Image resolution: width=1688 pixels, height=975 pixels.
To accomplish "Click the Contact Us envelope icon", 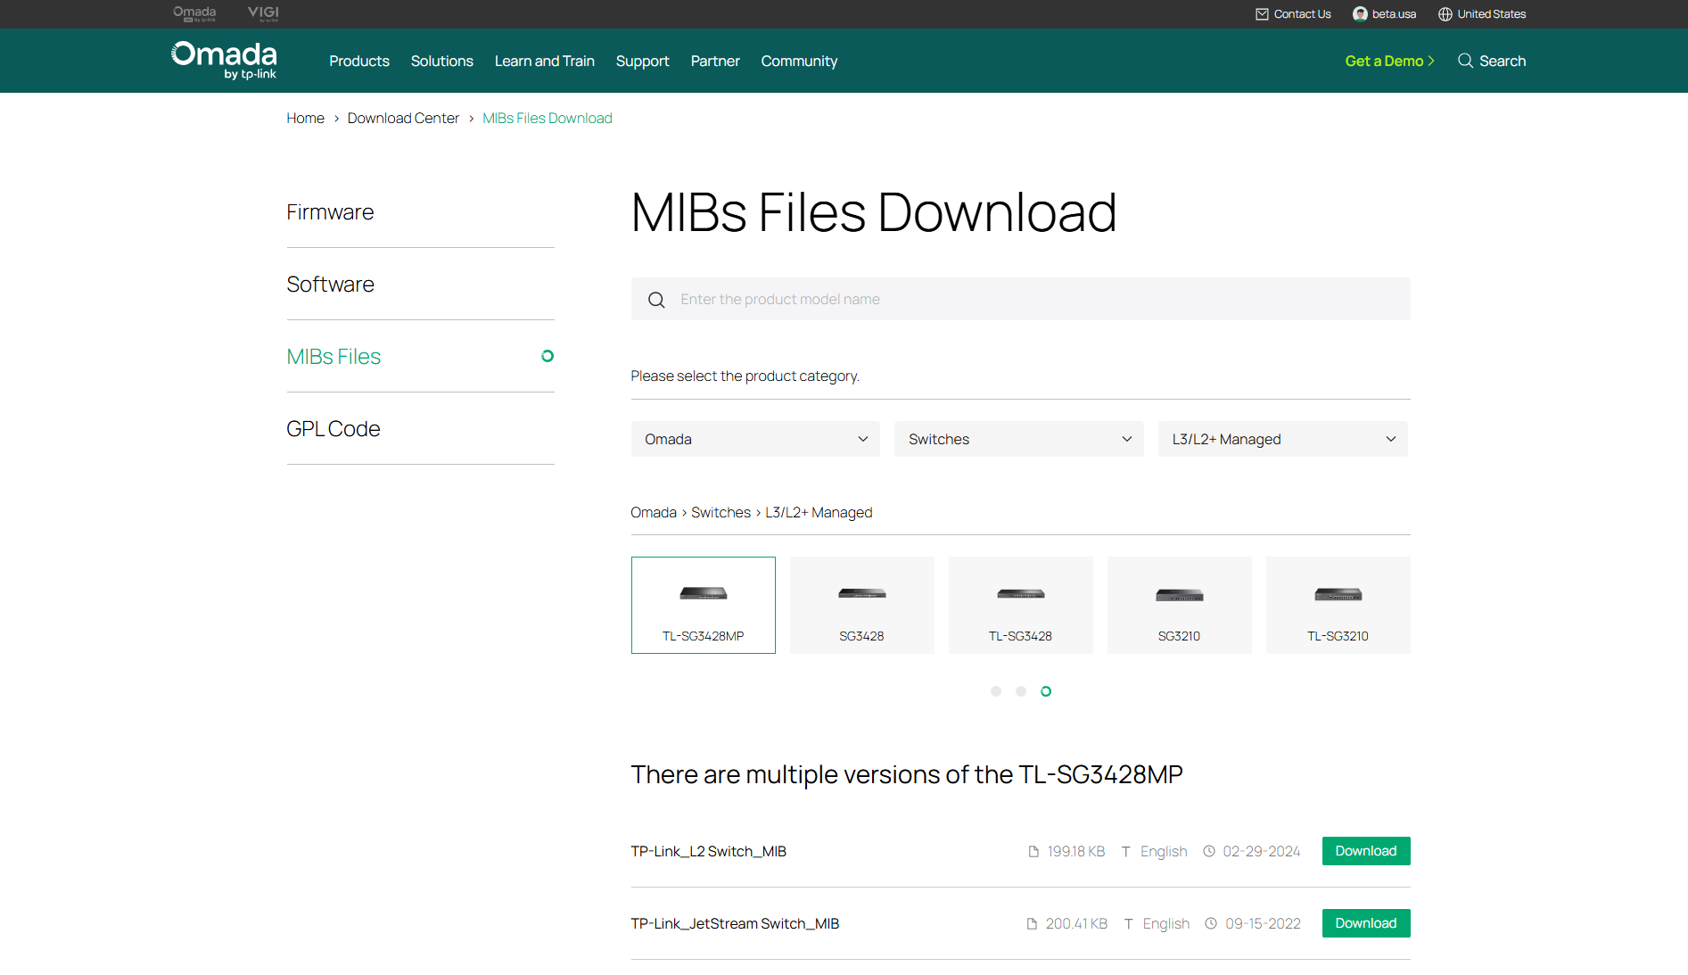I will [1262, 14].
